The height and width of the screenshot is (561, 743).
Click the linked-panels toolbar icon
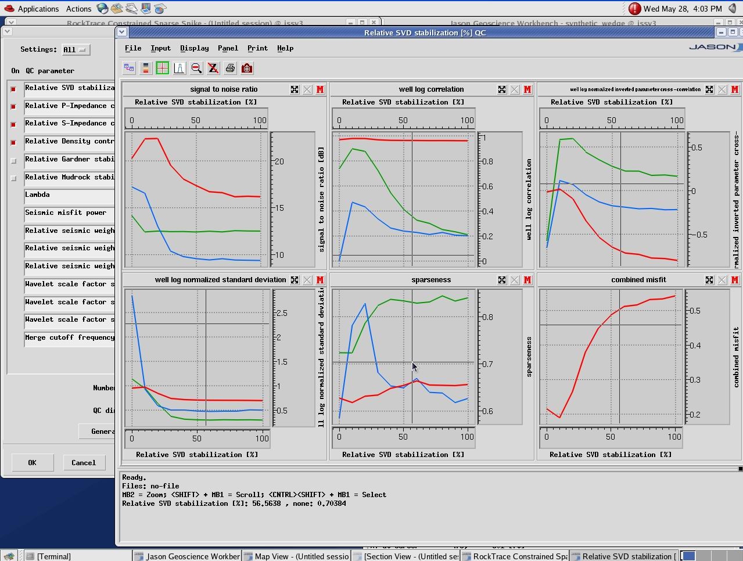pos(129,69)
